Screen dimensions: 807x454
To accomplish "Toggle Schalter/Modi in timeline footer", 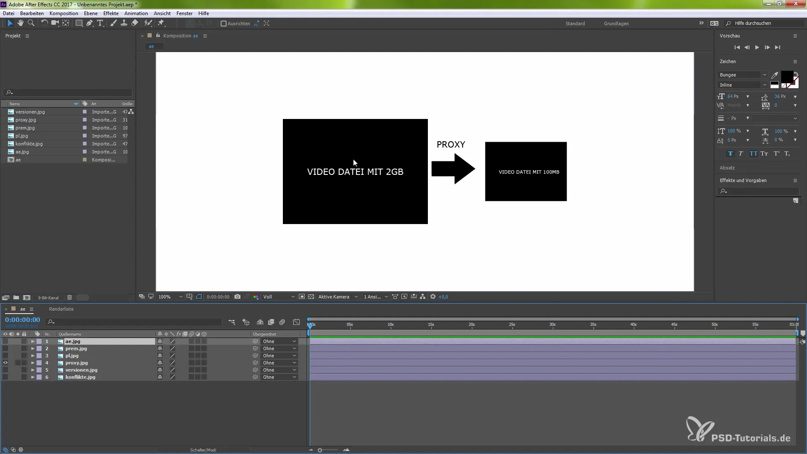I will 203,450.
